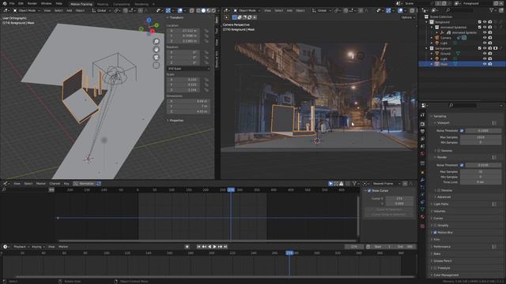The image size is (506, 284).
Task: Expand the Light Paths panel
Action: coord(440,204)
